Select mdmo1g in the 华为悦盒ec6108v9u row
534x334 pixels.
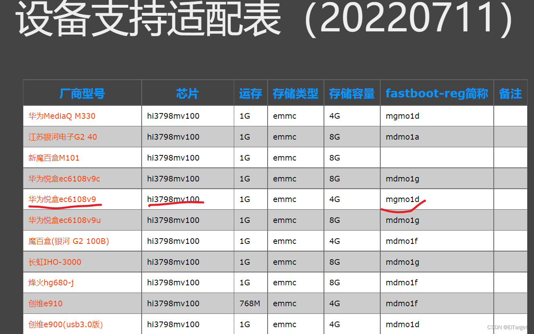(402, 220)
